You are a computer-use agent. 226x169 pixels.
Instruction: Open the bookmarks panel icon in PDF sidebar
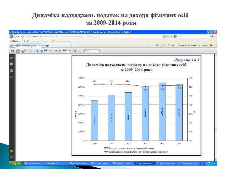pos(12,70)
